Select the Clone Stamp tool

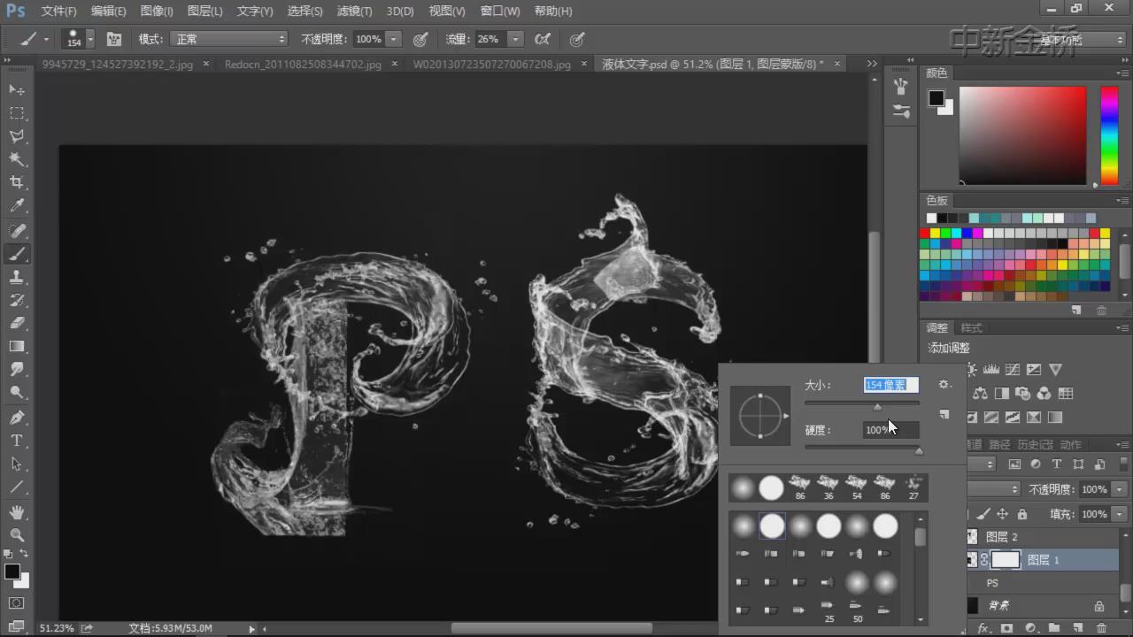(17, 277)
